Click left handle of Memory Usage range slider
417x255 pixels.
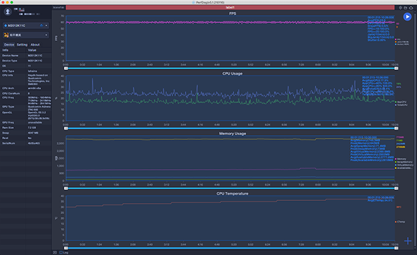pos(66,188)
